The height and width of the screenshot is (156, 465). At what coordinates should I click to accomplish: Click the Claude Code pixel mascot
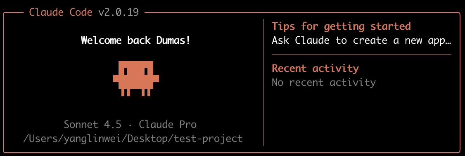pos(136,78)
